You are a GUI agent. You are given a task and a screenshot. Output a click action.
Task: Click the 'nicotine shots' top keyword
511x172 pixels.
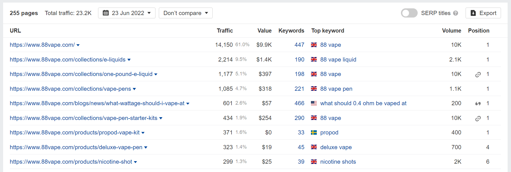tap(338, 162)
